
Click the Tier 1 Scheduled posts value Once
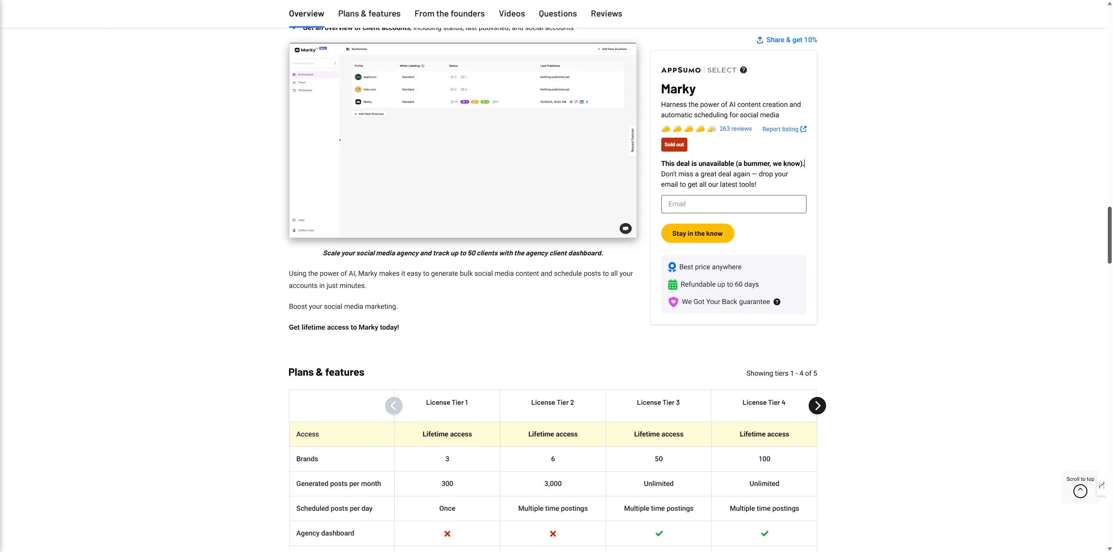(447, 509)
